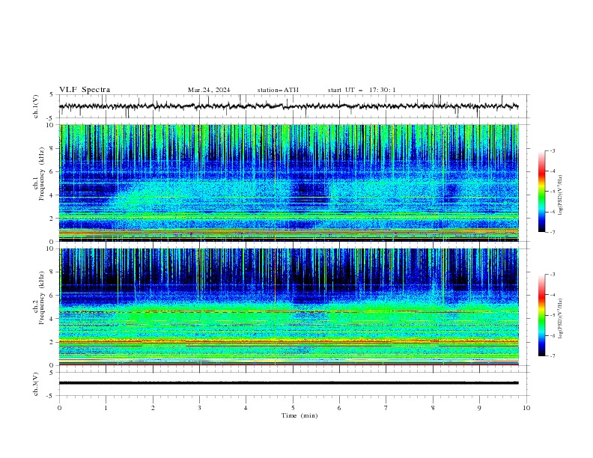Screen dimensions: 593x458
Task: Click the "-3" label on ch.1 colorbar
Action: click(553, 150)
